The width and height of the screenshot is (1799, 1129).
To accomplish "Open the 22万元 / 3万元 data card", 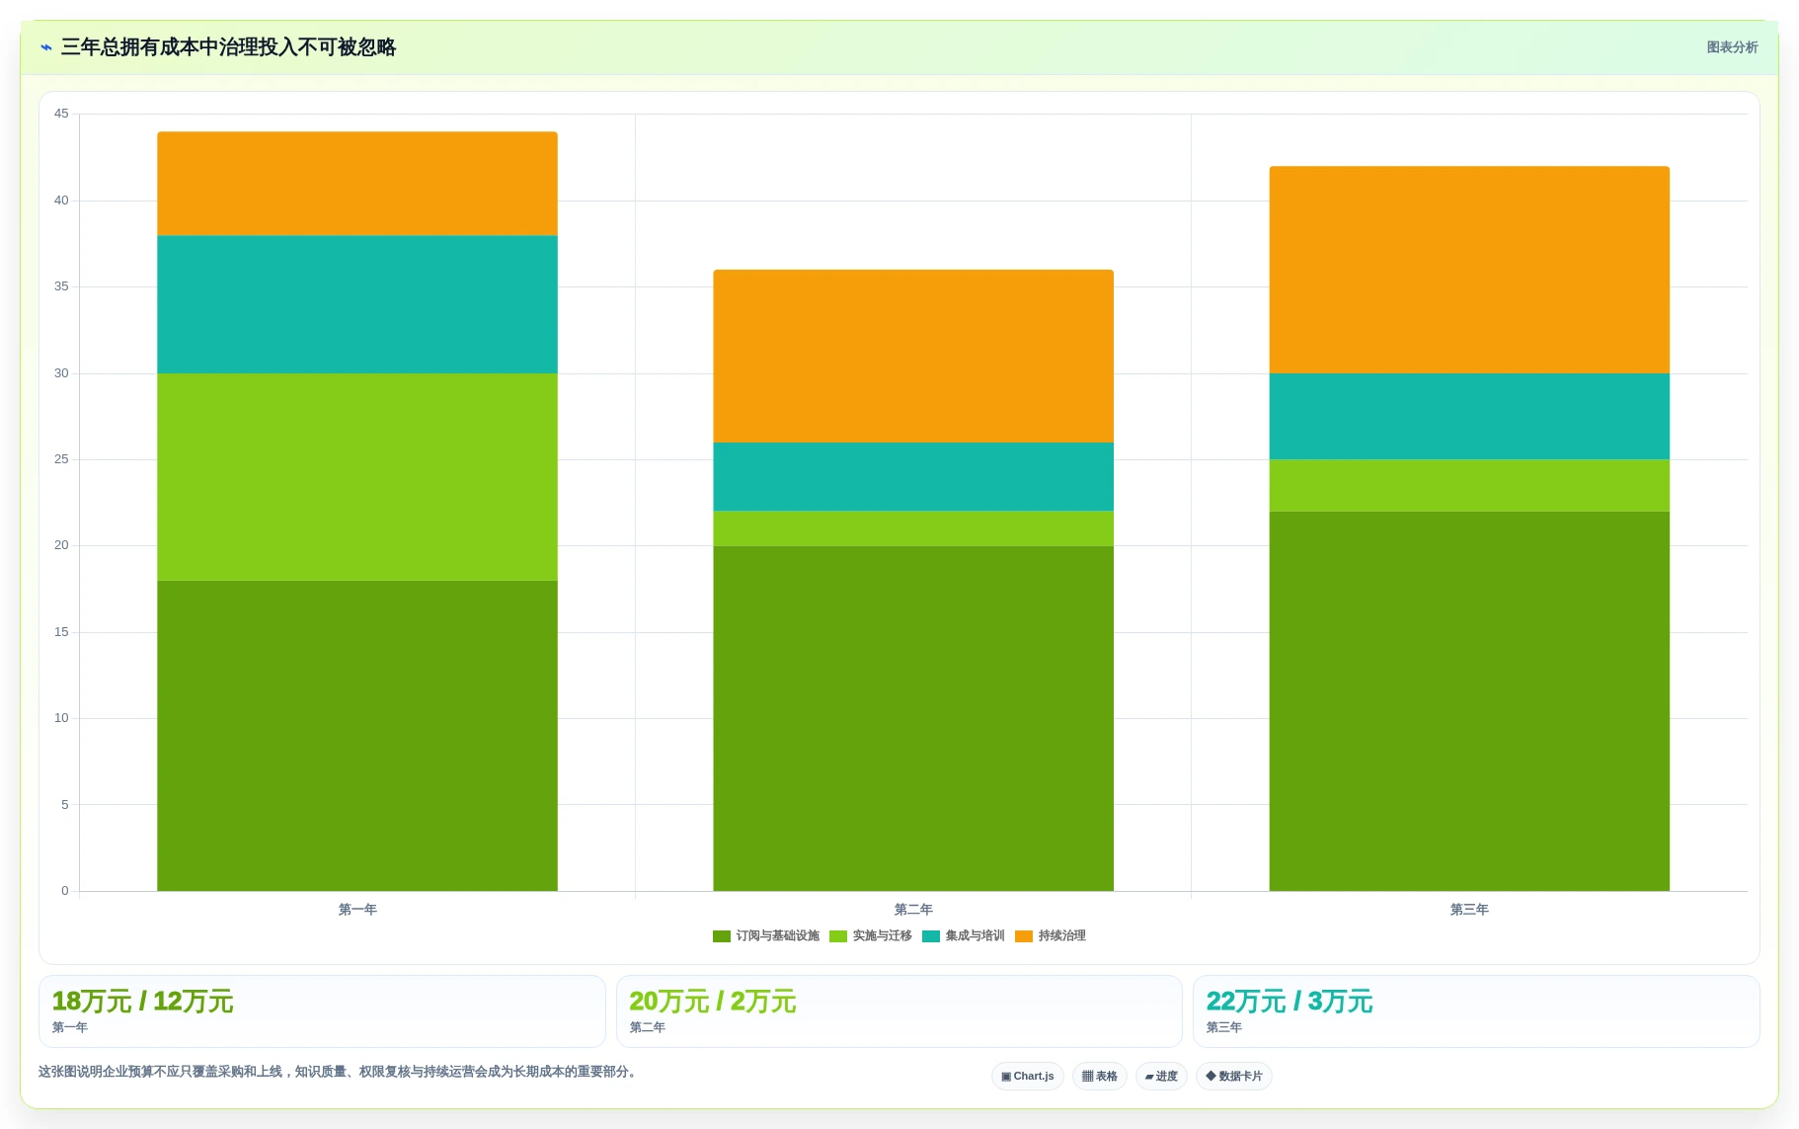I will pyautogui.click(x=1476, y=1011).
